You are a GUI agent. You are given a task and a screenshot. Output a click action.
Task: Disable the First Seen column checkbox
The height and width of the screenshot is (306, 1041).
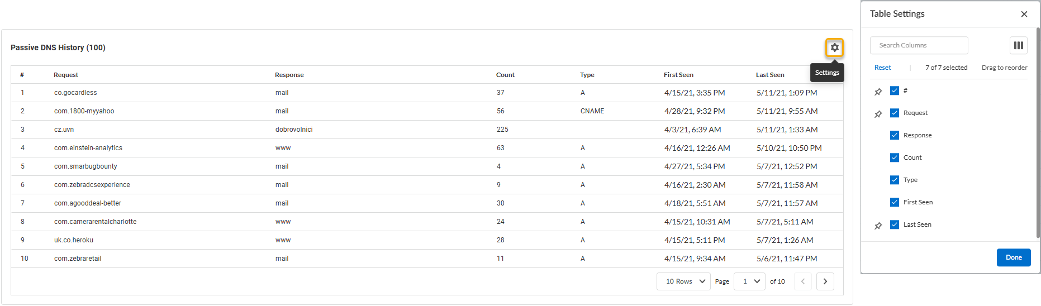pos(895,202)
